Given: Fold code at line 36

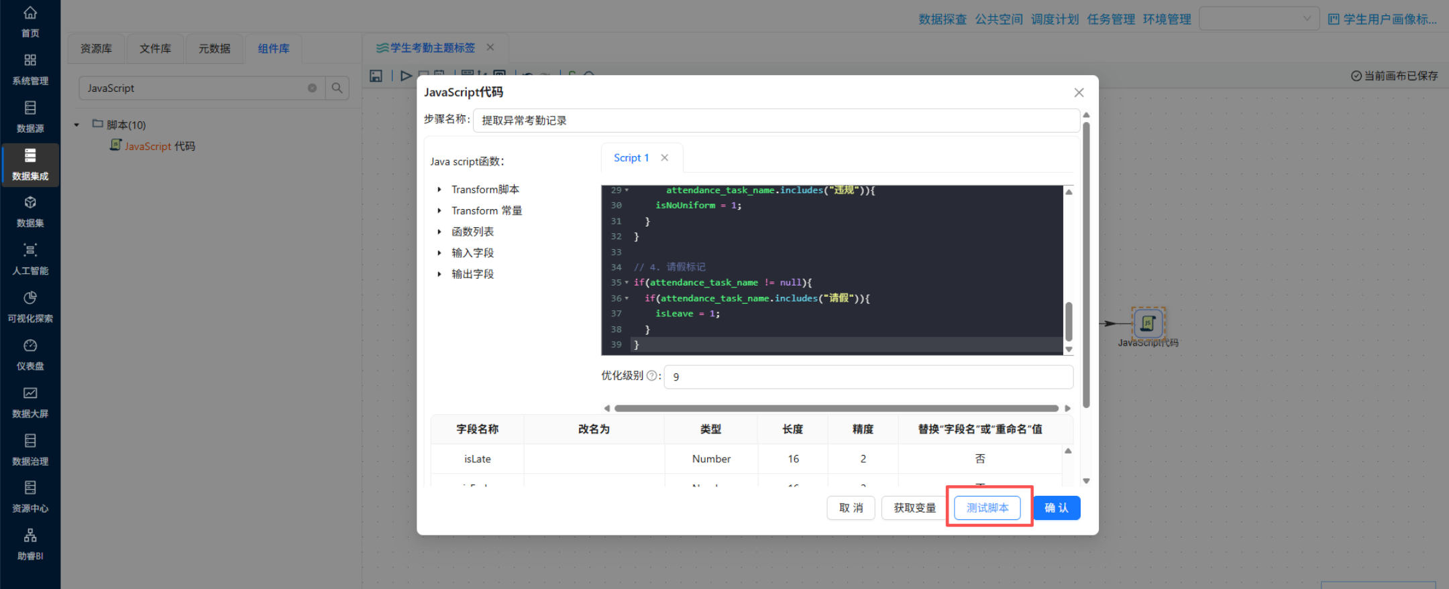Looking at the screenshot, I should pos(627,298).
